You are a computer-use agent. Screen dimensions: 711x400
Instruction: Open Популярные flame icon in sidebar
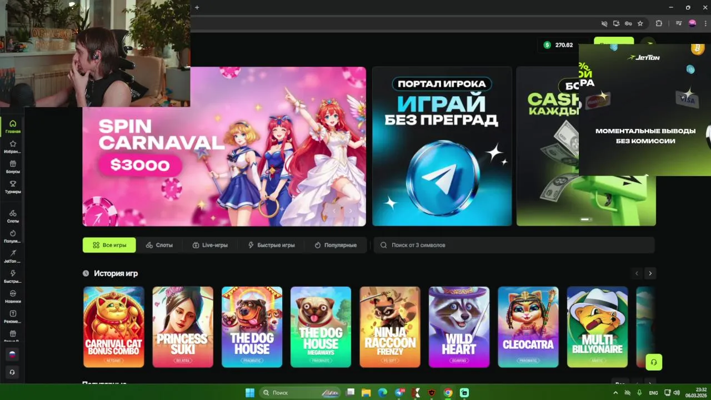[x=13, y=236]
